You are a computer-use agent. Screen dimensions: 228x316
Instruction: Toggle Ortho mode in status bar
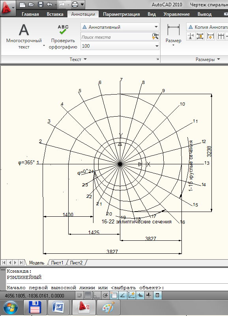[96, 296]
